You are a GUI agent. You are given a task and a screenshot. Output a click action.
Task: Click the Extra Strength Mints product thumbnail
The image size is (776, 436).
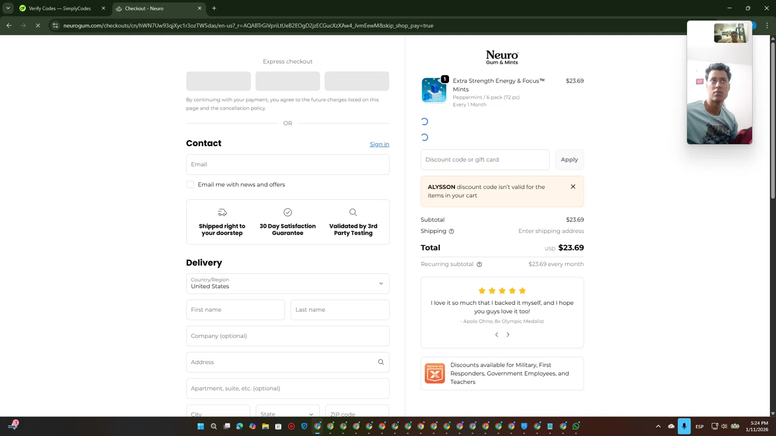coord(434,90)
